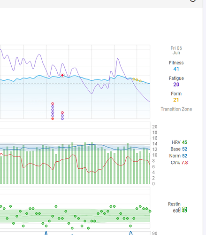Click the top red hollow circle of the taller stack
The height and width of the screenshot is (235, 206).
(x=53, y=103)
